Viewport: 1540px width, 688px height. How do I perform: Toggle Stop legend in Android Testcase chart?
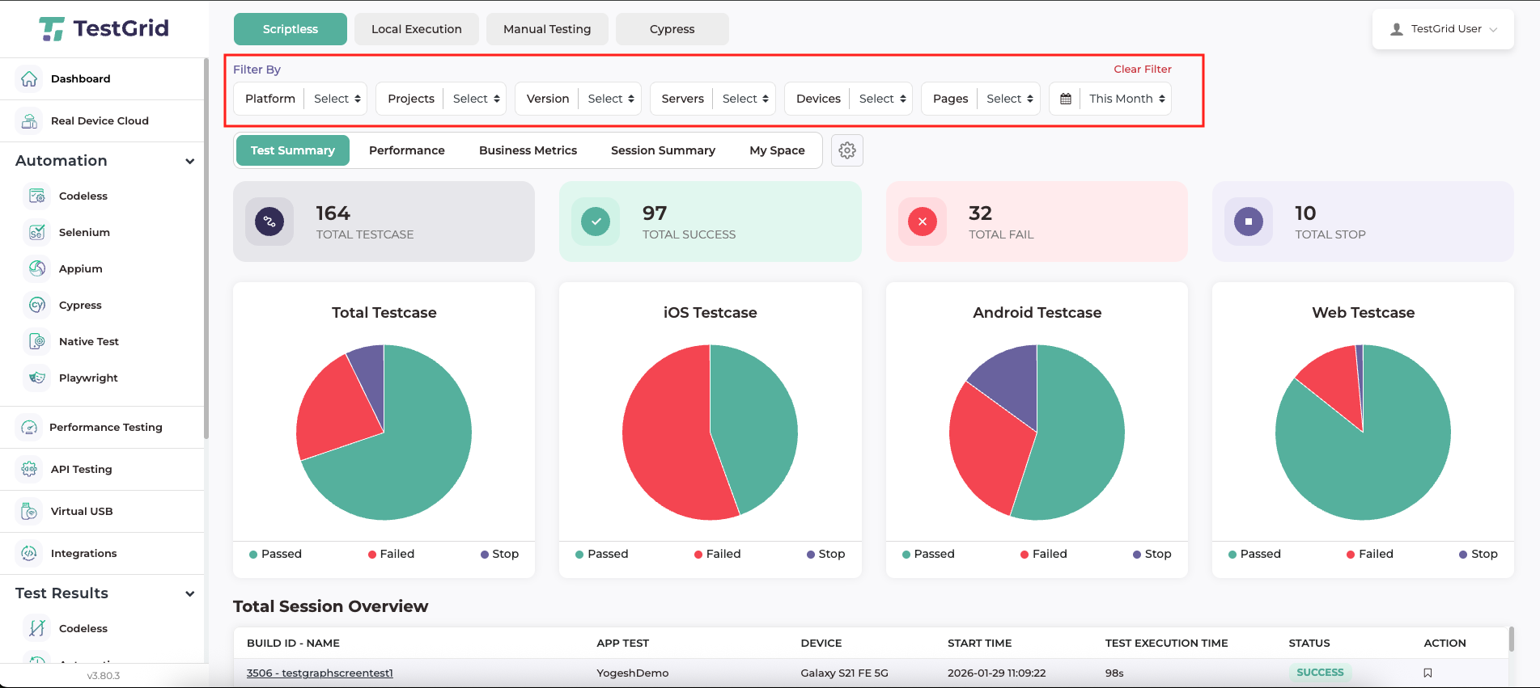tap(1152, 554)
